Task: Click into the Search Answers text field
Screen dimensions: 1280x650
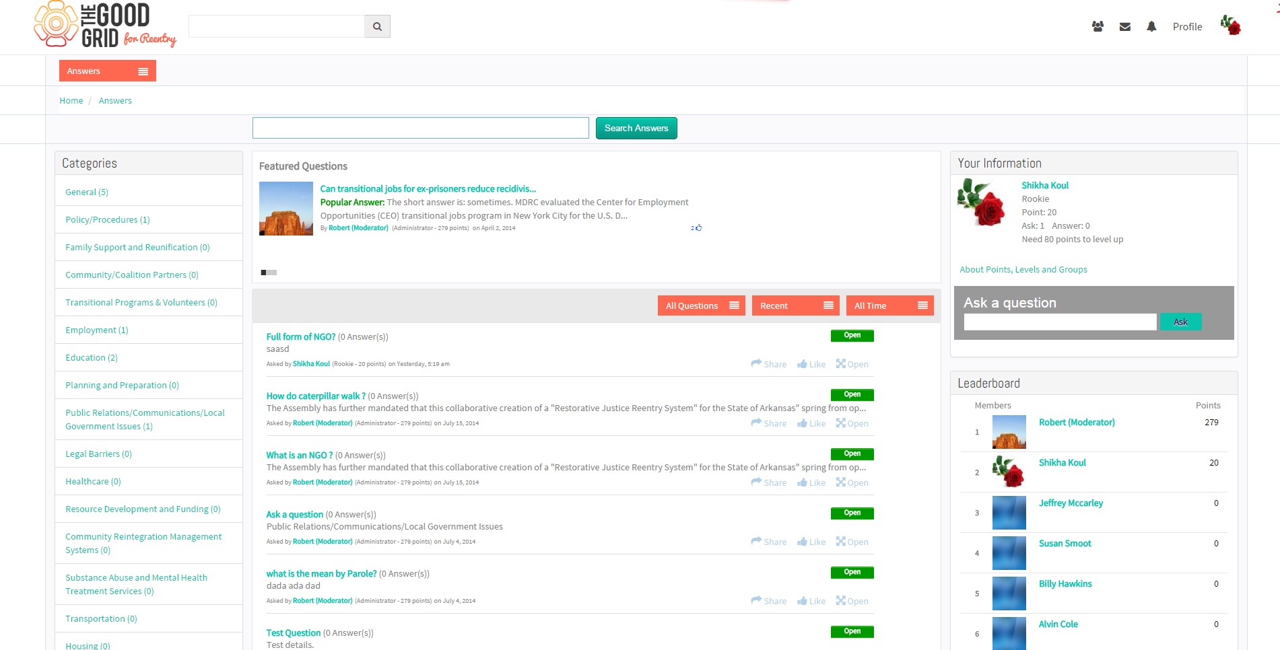Action: (421, 128)
